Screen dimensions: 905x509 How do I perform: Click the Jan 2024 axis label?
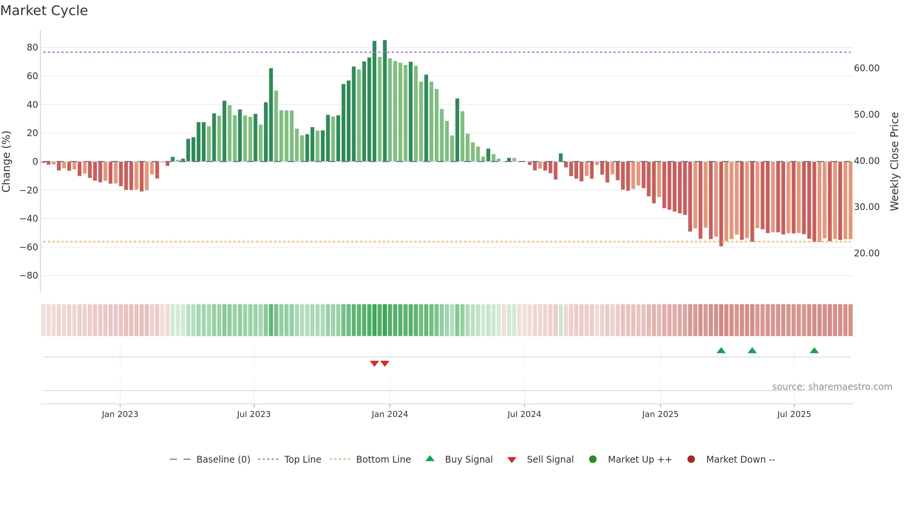(390, 414)
